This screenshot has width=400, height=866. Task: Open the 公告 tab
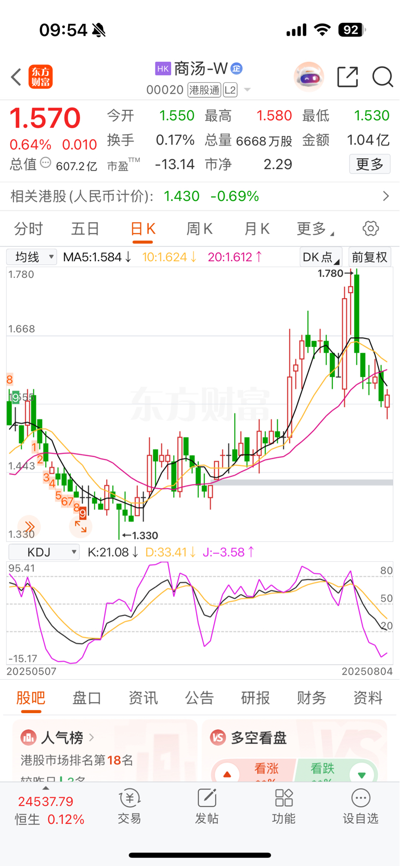point(199,698)
